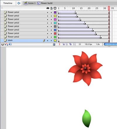This screenshot has height=129, width=117.
Task: Open the Modify Onion Markers menu
Action: click(x=74, y=44)
